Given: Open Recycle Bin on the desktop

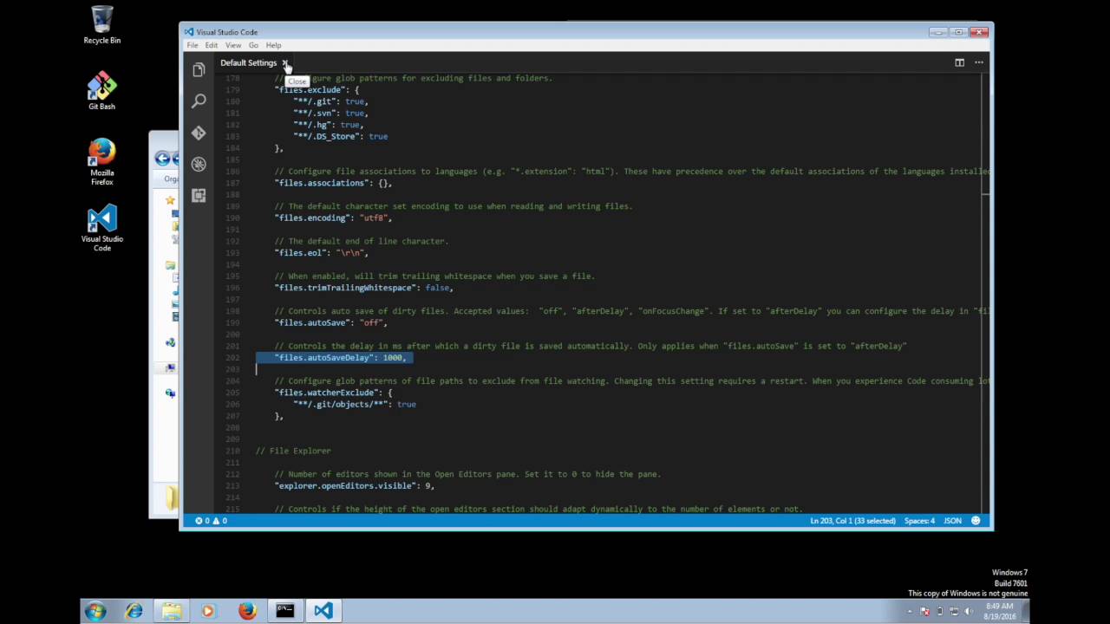Looking at the screenshot, I should pos(101,25).
